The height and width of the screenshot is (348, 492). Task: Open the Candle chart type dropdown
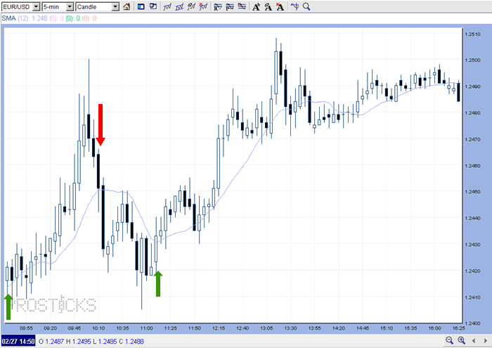pyautogui.click(x=97, y=7)
